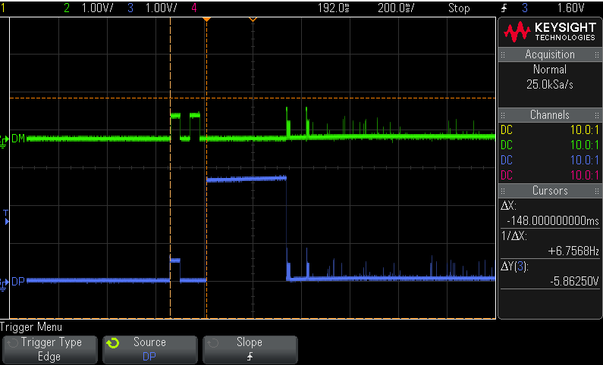This screenshot has height=365, width=603.
Task: Click the green DC 10.0:1 channel row
Action: click(550, 145)
